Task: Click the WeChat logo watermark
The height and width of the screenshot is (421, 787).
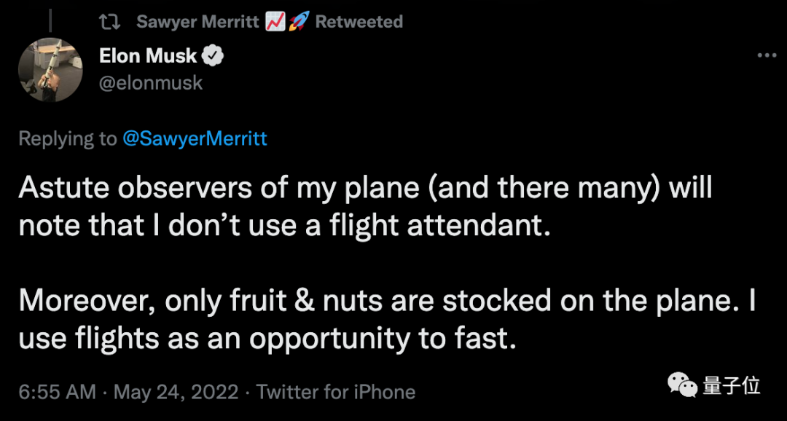Action: pos(683,385)
